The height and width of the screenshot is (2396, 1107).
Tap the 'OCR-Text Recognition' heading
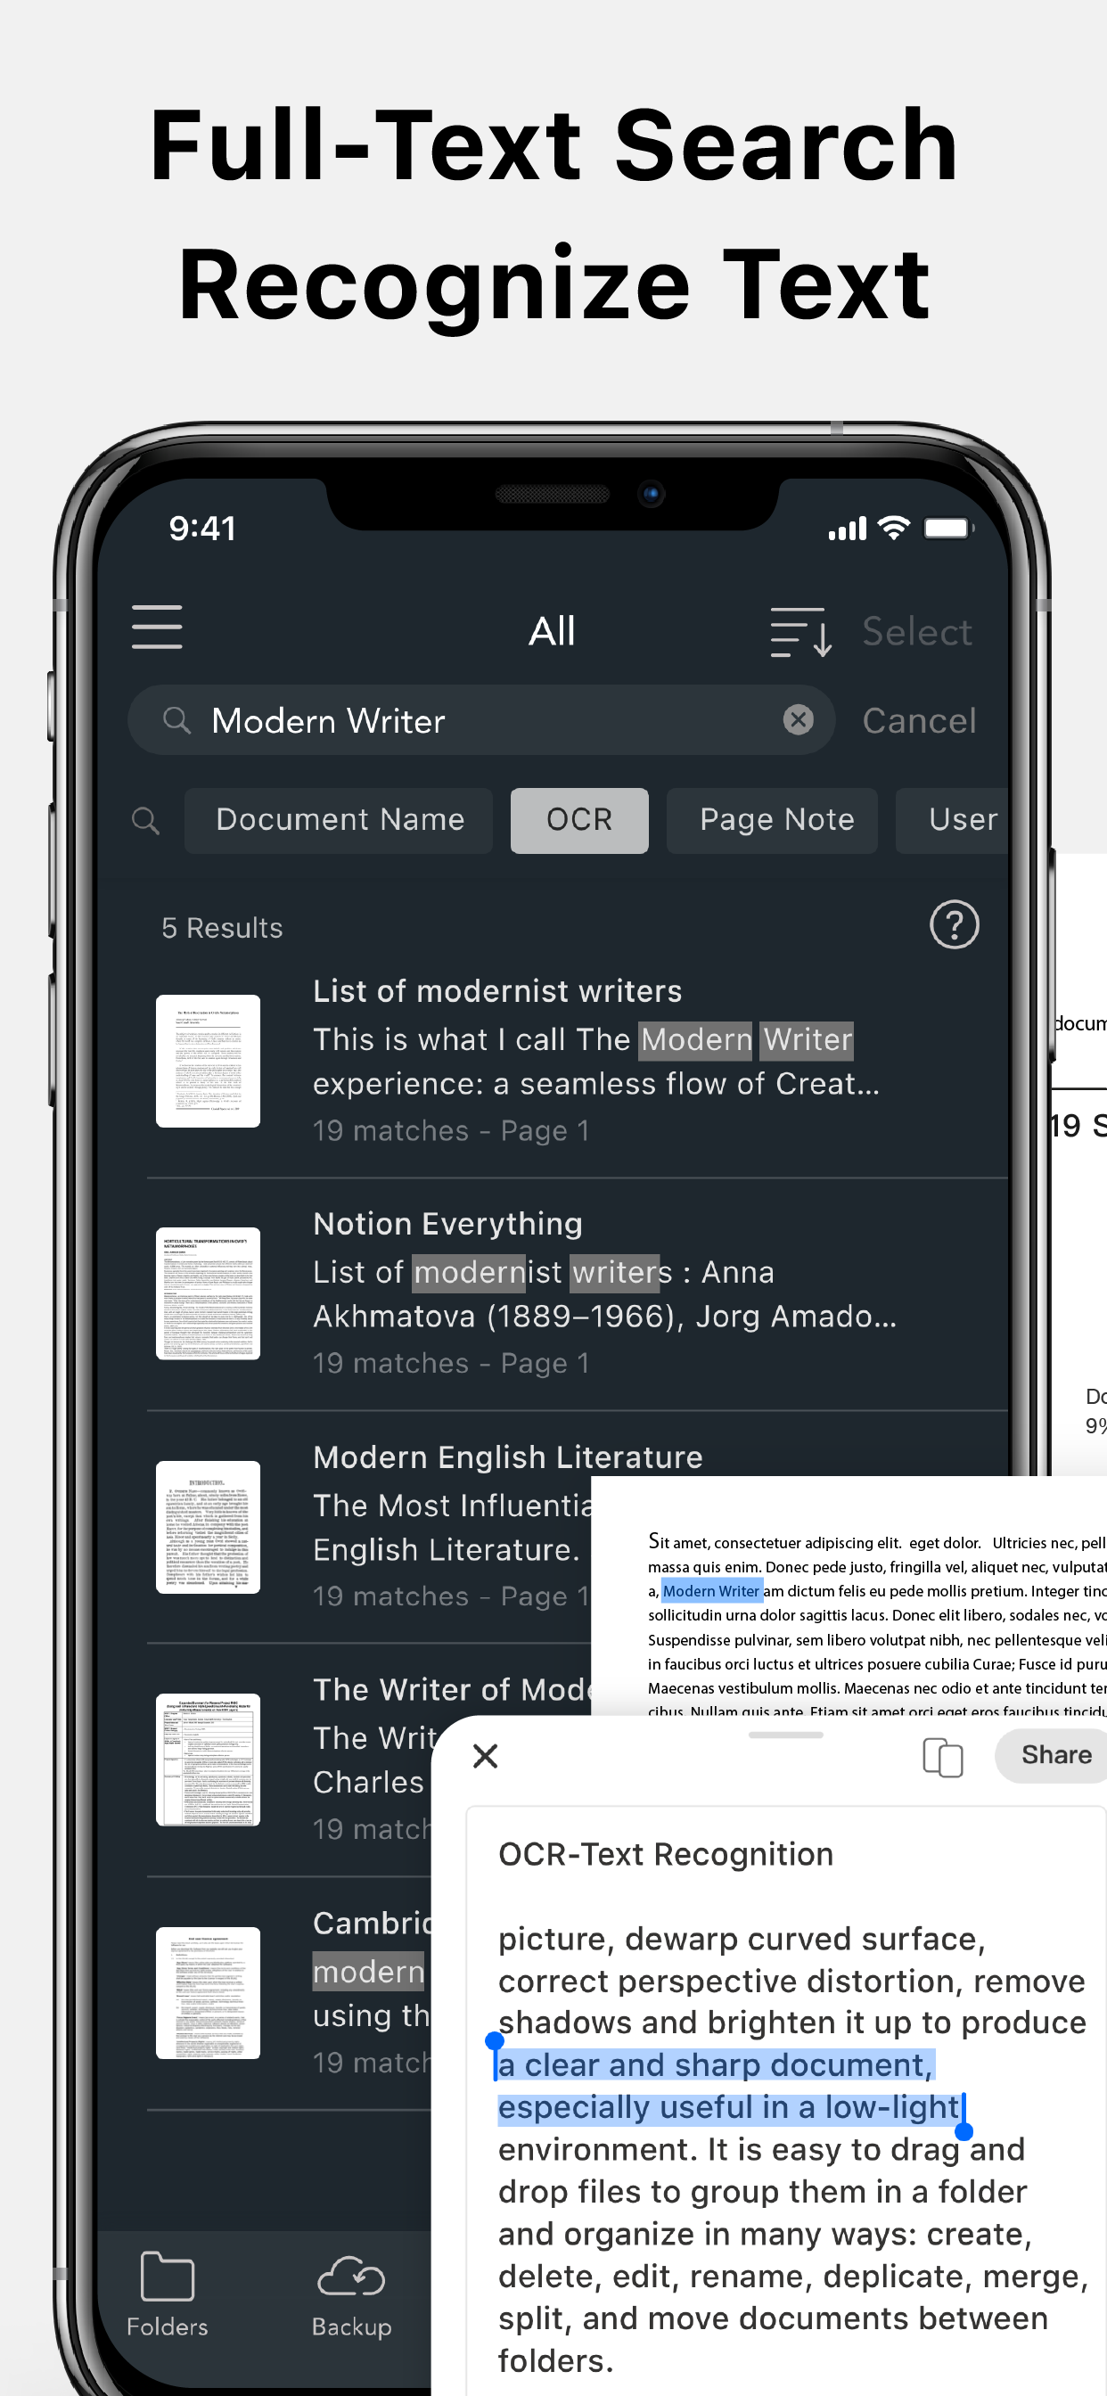(x=666, y=1855)
